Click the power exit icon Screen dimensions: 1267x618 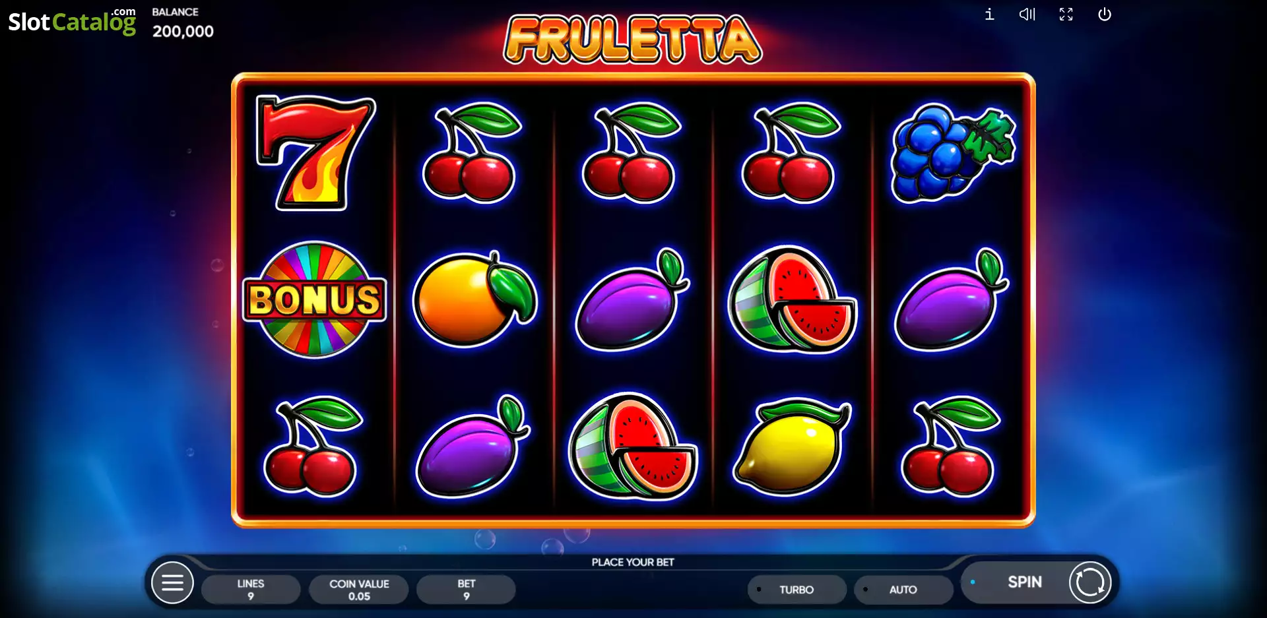[x=1104, y=14]
